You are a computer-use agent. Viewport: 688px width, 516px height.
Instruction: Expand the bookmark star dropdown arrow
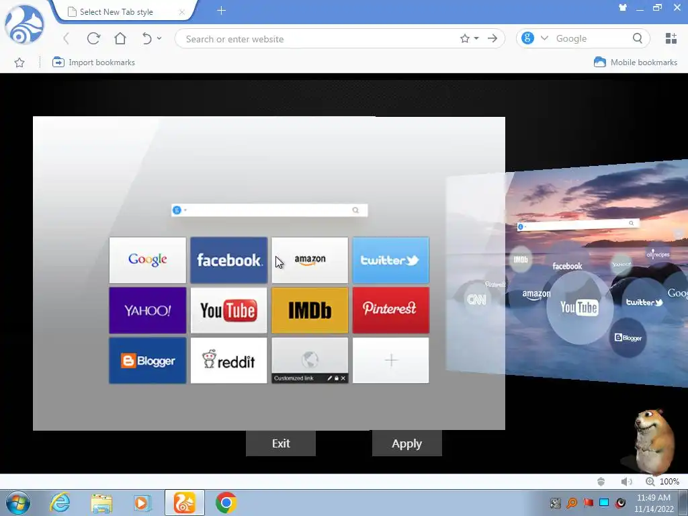coord(476,38)
